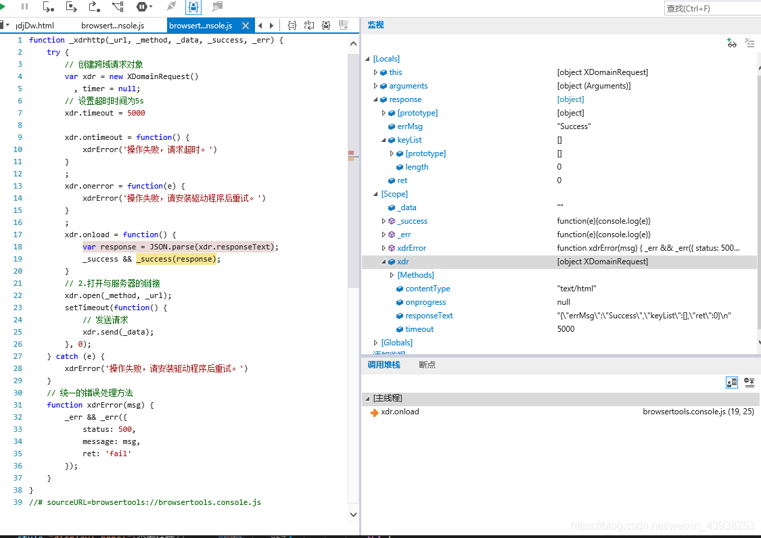Collapse the [Scope] tree node
Screen dimensions: 761x538
click(375, 194)
